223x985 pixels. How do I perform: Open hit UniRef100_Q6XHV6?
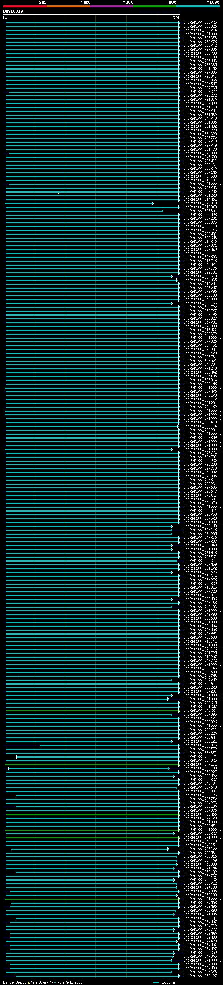coord(200,392)
